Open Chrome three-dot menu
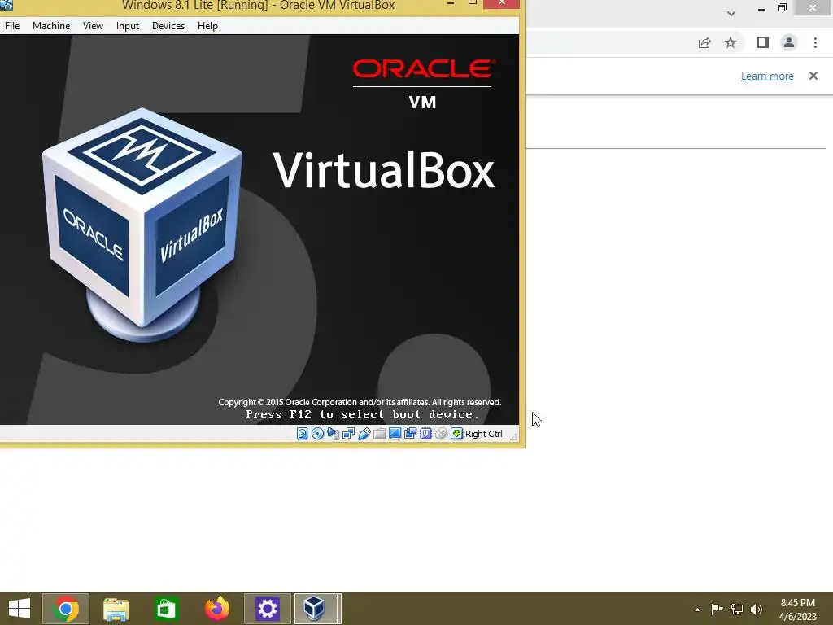 [x=815, y=42]
